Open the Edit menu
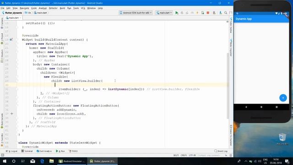293x165 pixels. tap(8, 8)
